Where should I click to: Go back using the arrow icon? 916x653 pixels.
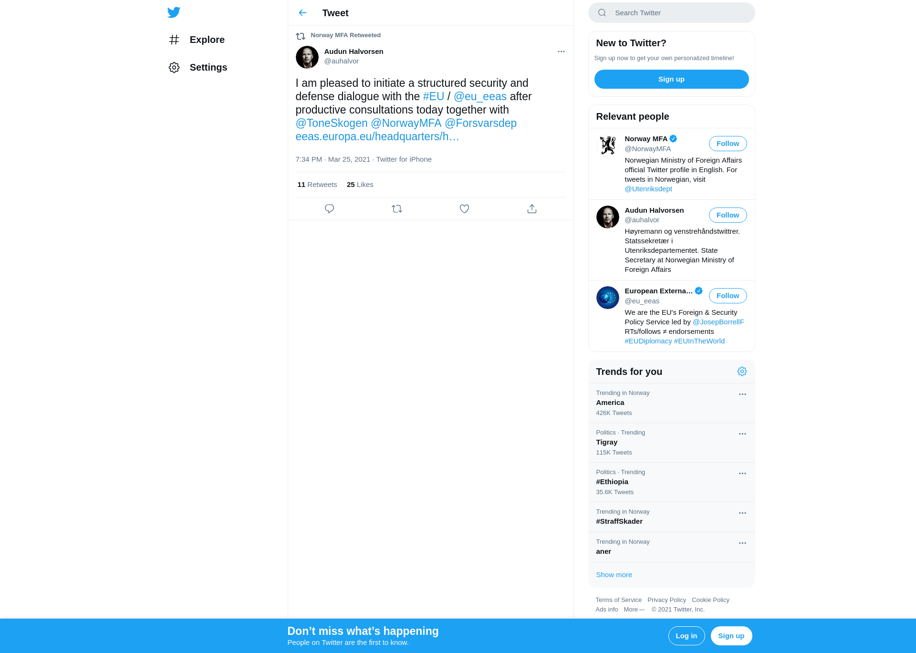coord(302,13)
